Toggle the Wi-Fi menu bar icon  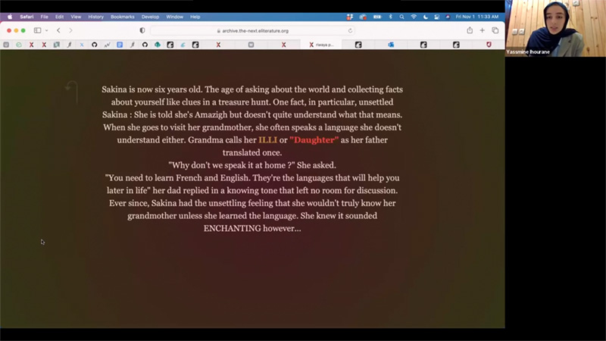click(414, 16)
